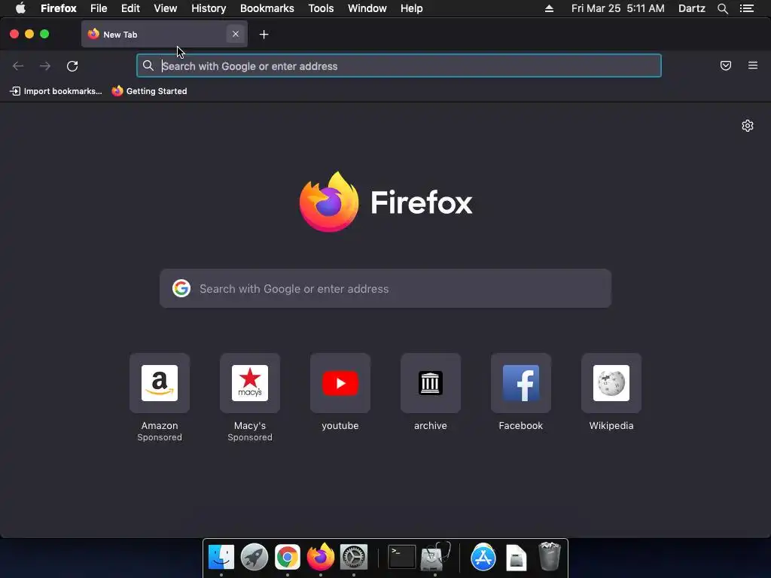Open Spotlight search in menu bar
The height and width of the screenshot is (578, 771).
723,8
